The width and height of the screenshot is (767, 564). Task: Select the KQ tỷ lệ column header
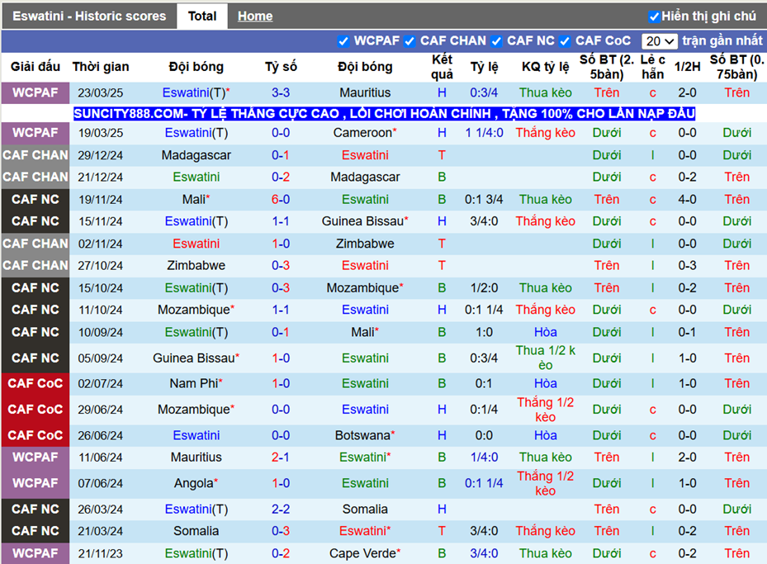coord(546,67)
